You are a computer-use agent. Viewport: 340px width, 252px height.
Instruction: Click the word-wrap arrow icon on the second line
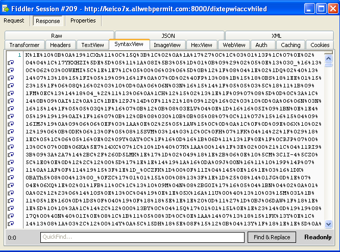point(11,62)
